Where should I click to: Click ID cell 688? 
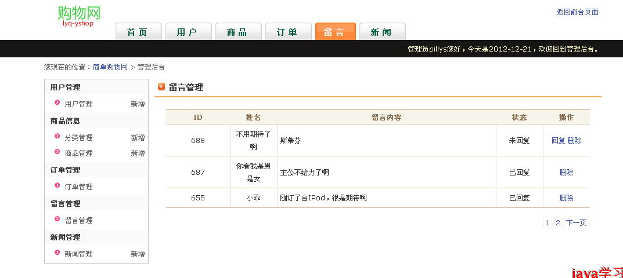coord(198,140)
